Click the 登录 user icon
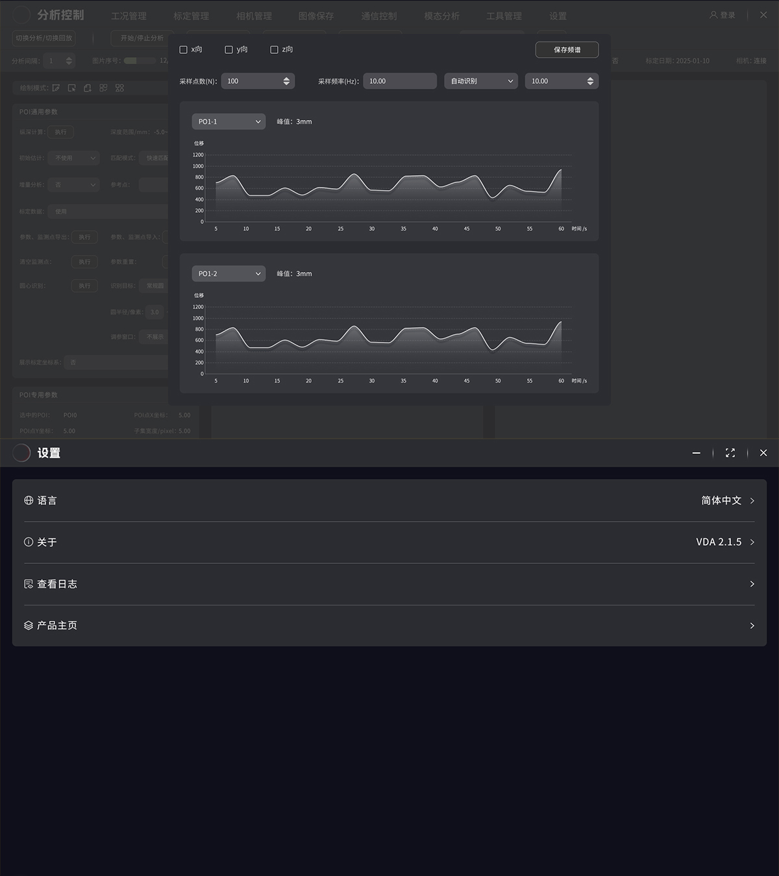This screenshot has height=876, width=779. click(x=713, y=15)
